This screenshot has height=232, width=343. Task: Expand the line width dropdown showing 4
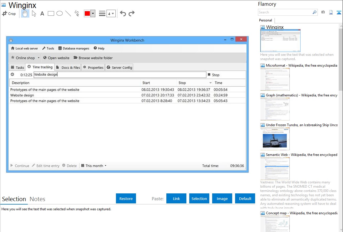(111, 13)
